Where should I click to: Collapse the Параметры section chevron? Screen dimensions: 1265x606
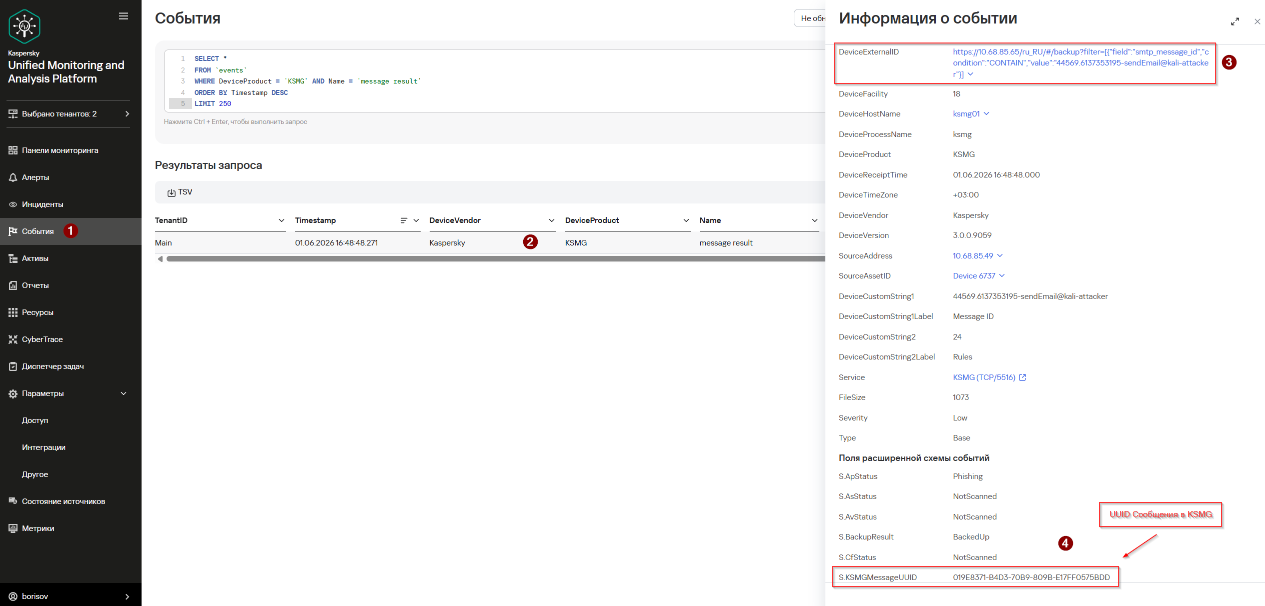[124, 393]
